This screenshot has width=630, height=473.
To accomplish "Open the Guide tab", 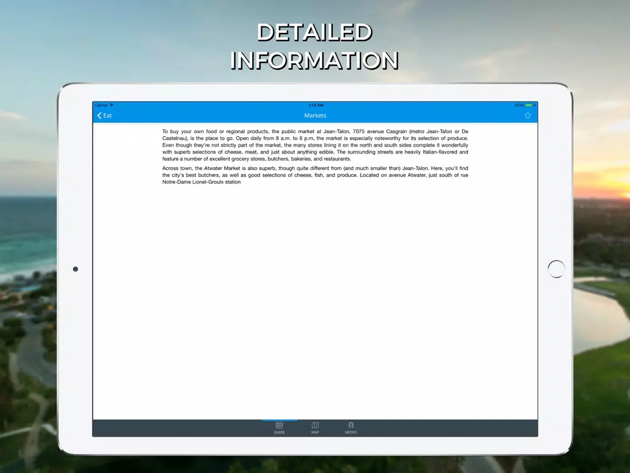I will point(280,428).
